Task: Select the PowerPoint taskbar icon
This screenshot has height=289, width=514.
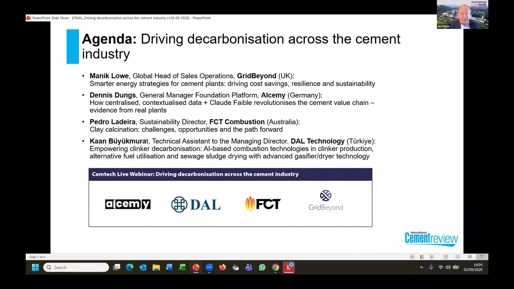Action: coord(196,267)
